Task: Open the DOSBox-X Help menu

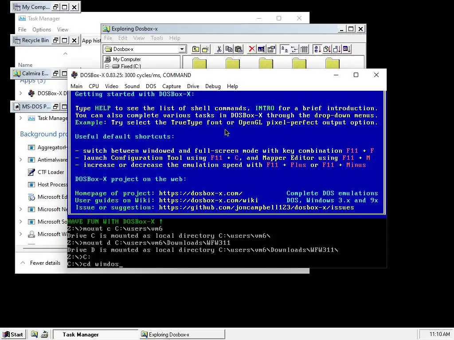Action: (232, 86)
